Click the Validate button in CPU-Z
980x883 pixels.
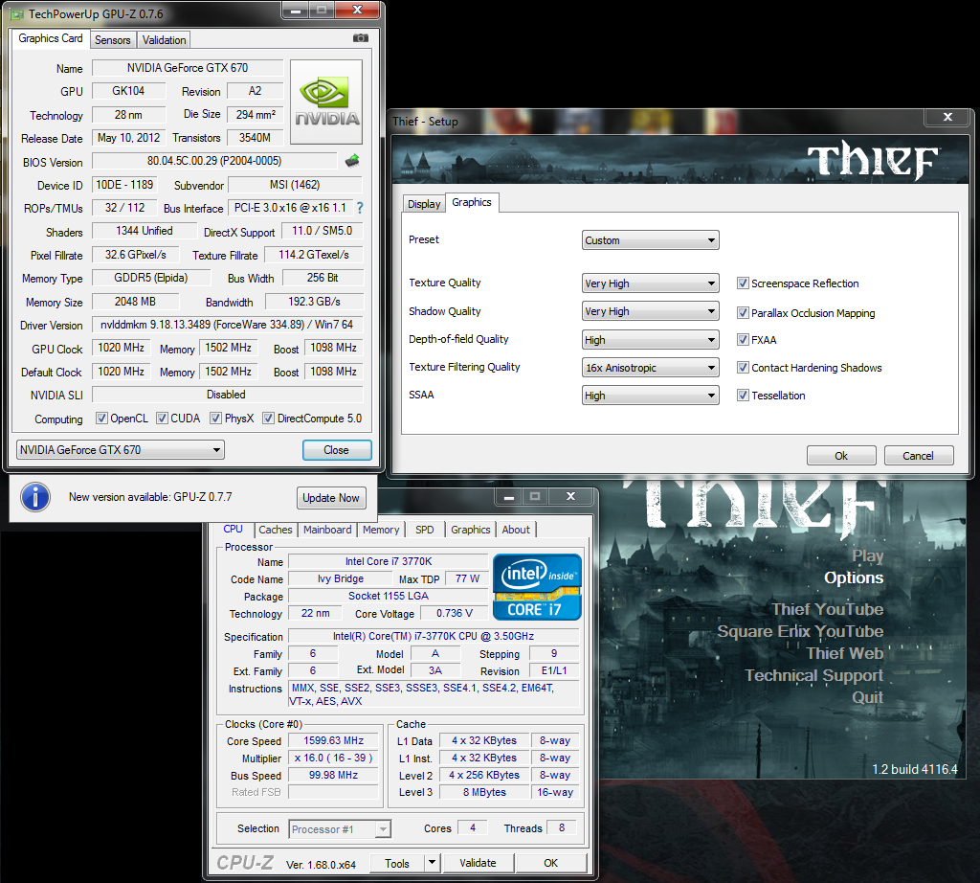(479, 863)
